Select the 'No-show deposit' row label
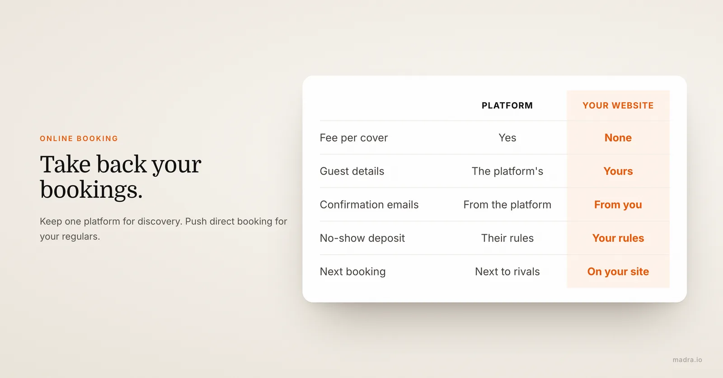Screen dimensions: 723x378 [x=362, y=238]
